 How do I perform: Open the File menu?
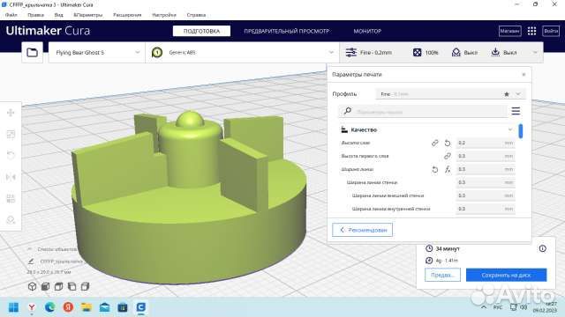pyautogui.click(x=11, y=15)
